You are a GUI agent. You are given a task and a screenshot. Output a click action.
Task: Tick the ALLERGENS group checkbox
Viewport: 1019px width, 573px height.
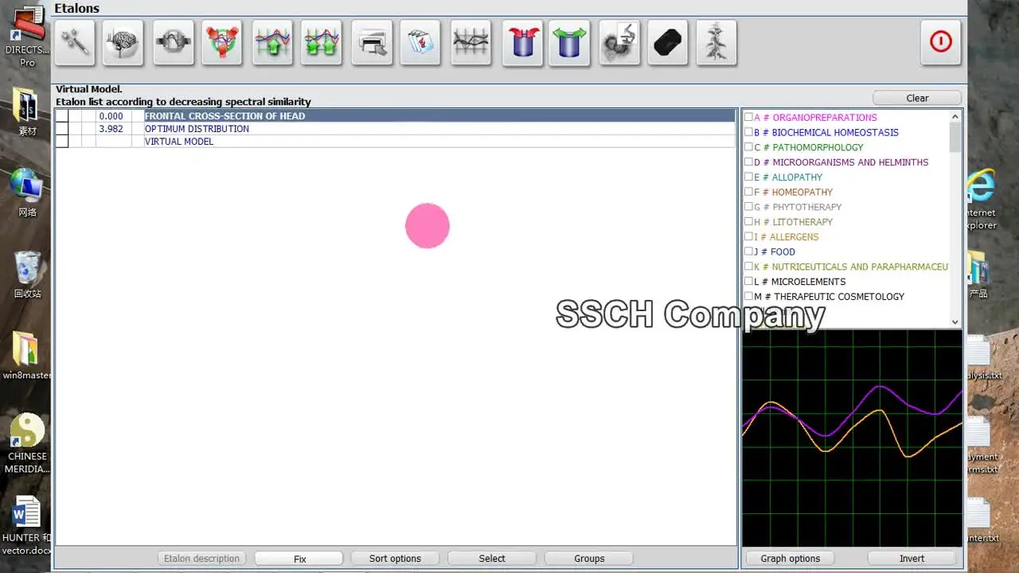pos(748,237)
